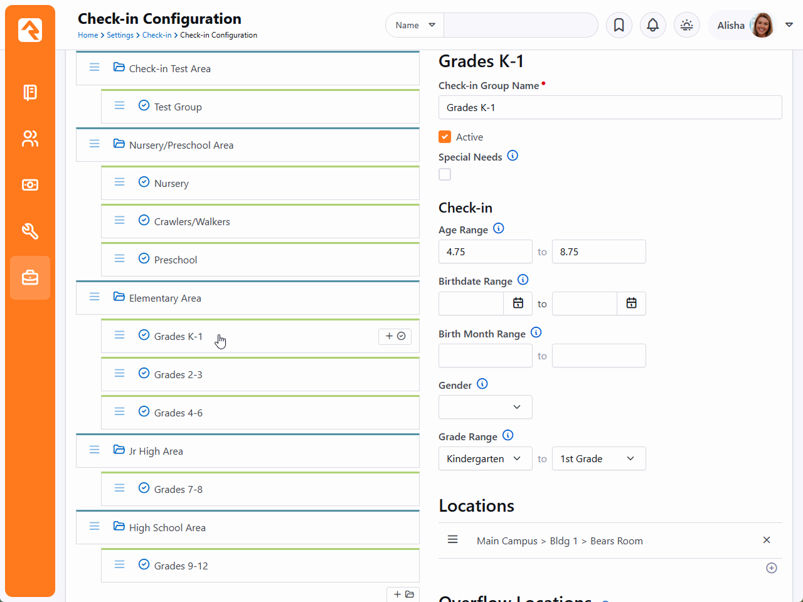Open the Gender dropdown
This screenshot has height=602, width=803.
[485, 407]
